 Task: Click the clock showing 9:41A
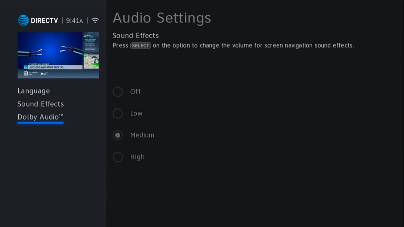[x=74, y=20]
